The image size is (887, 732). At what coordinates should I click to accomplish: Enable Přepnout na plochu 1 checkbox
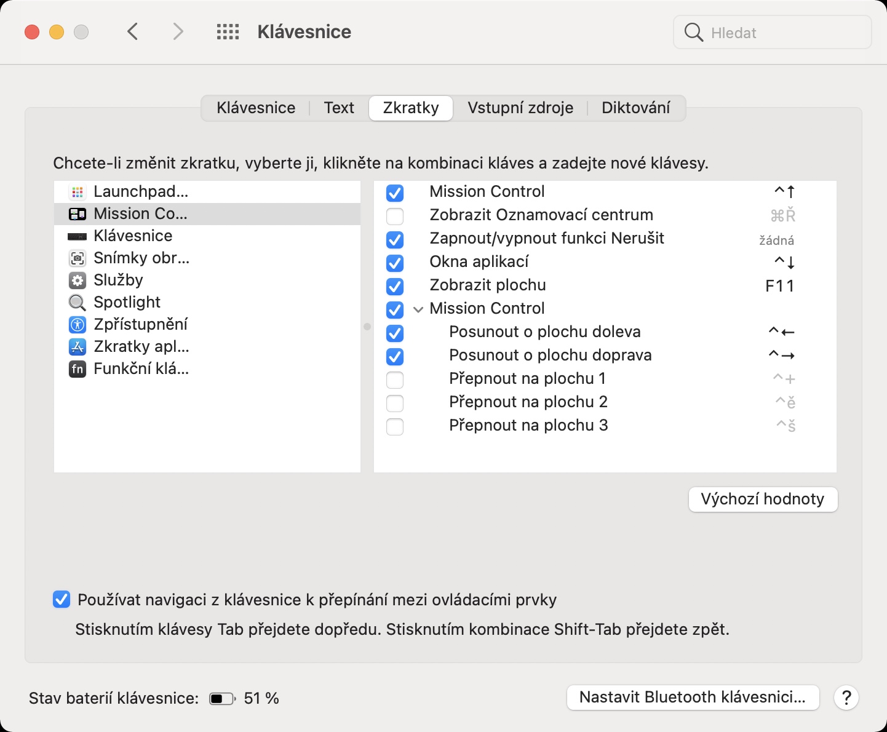pos(395,380)
